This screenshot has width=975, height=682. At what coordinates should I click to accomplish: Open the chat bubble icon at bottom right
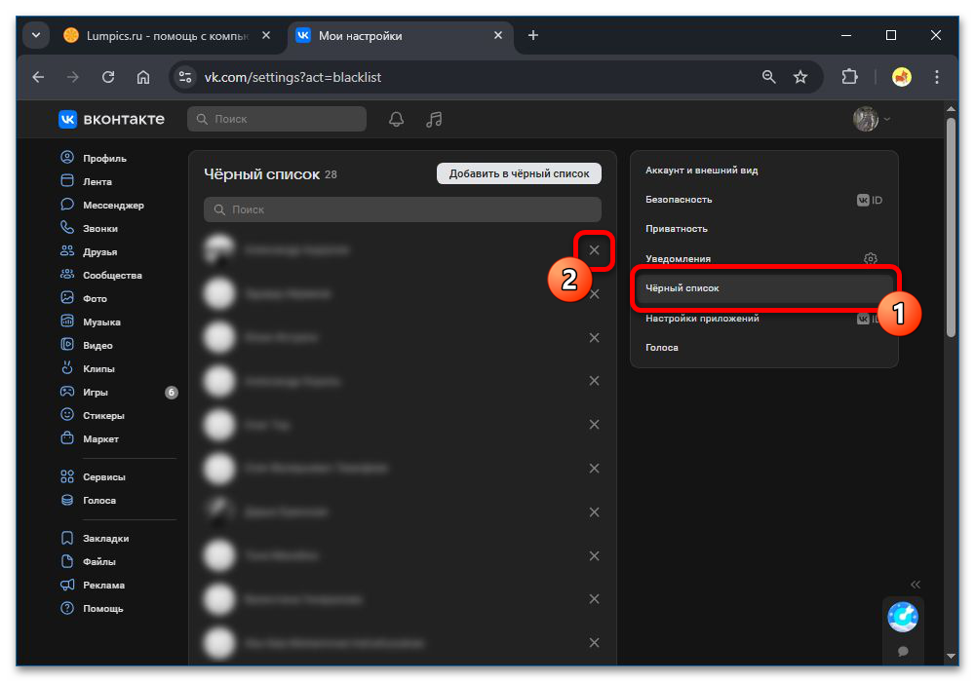[x=903, y=651]
